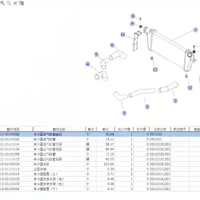
Task: Select last row 19-00100004
Action: (100, 189)
